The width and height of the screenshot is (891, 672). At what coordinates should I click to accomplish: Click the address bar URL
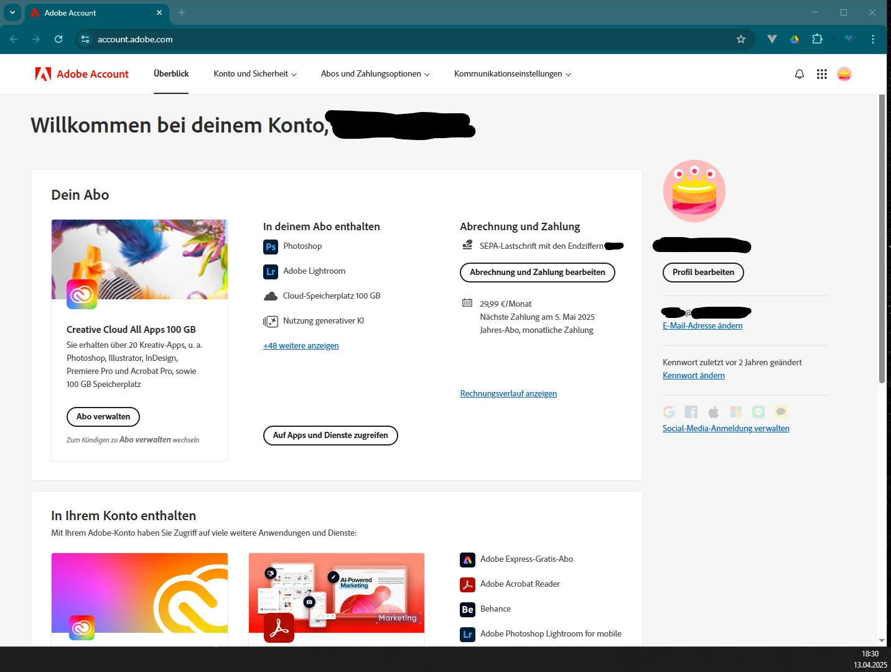click(x=135, y=39)
